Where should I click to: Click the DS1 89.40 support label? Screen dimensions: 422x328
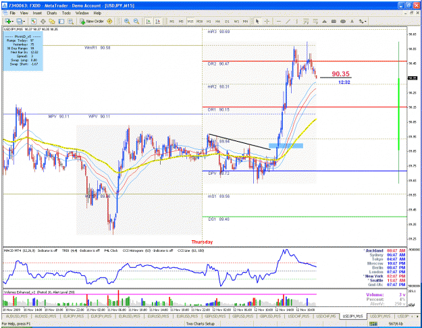tap(219, 219)
